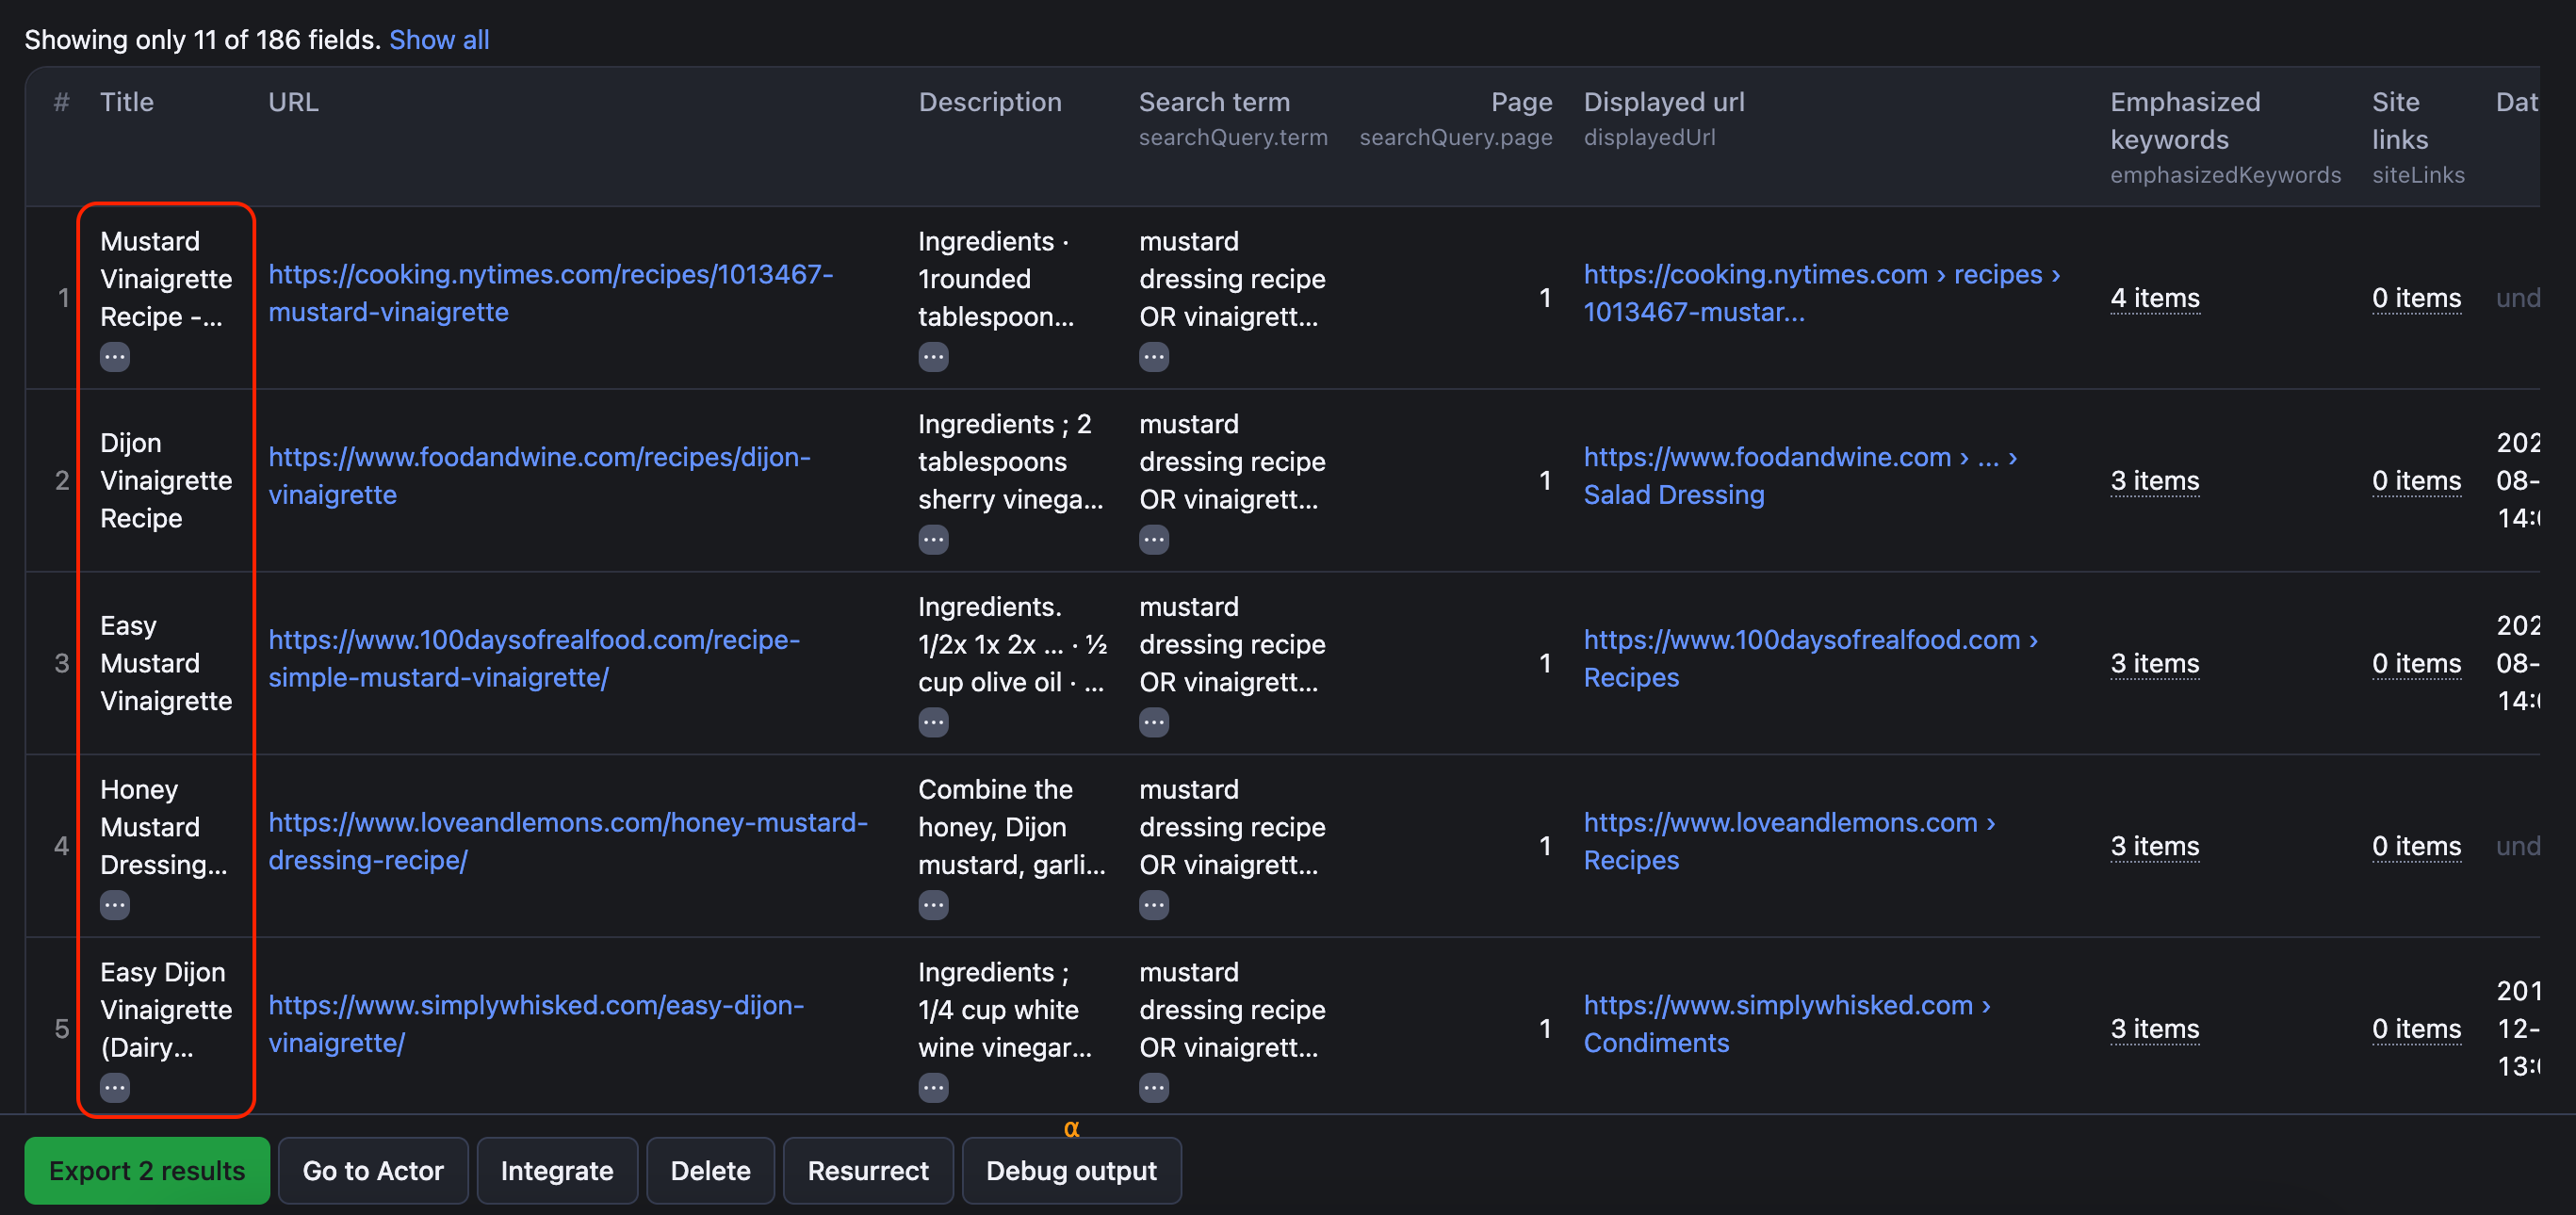Click the Resurrect button
The height and width of the screenshot is (1215, 2576).
pyautogui.click(x=867, y=1170)
